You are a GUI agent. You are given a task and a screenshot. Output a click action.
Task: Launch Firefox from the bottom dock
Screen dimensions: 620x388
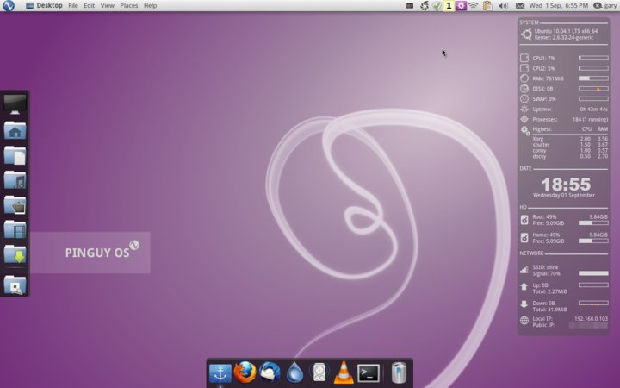(245, 372)
